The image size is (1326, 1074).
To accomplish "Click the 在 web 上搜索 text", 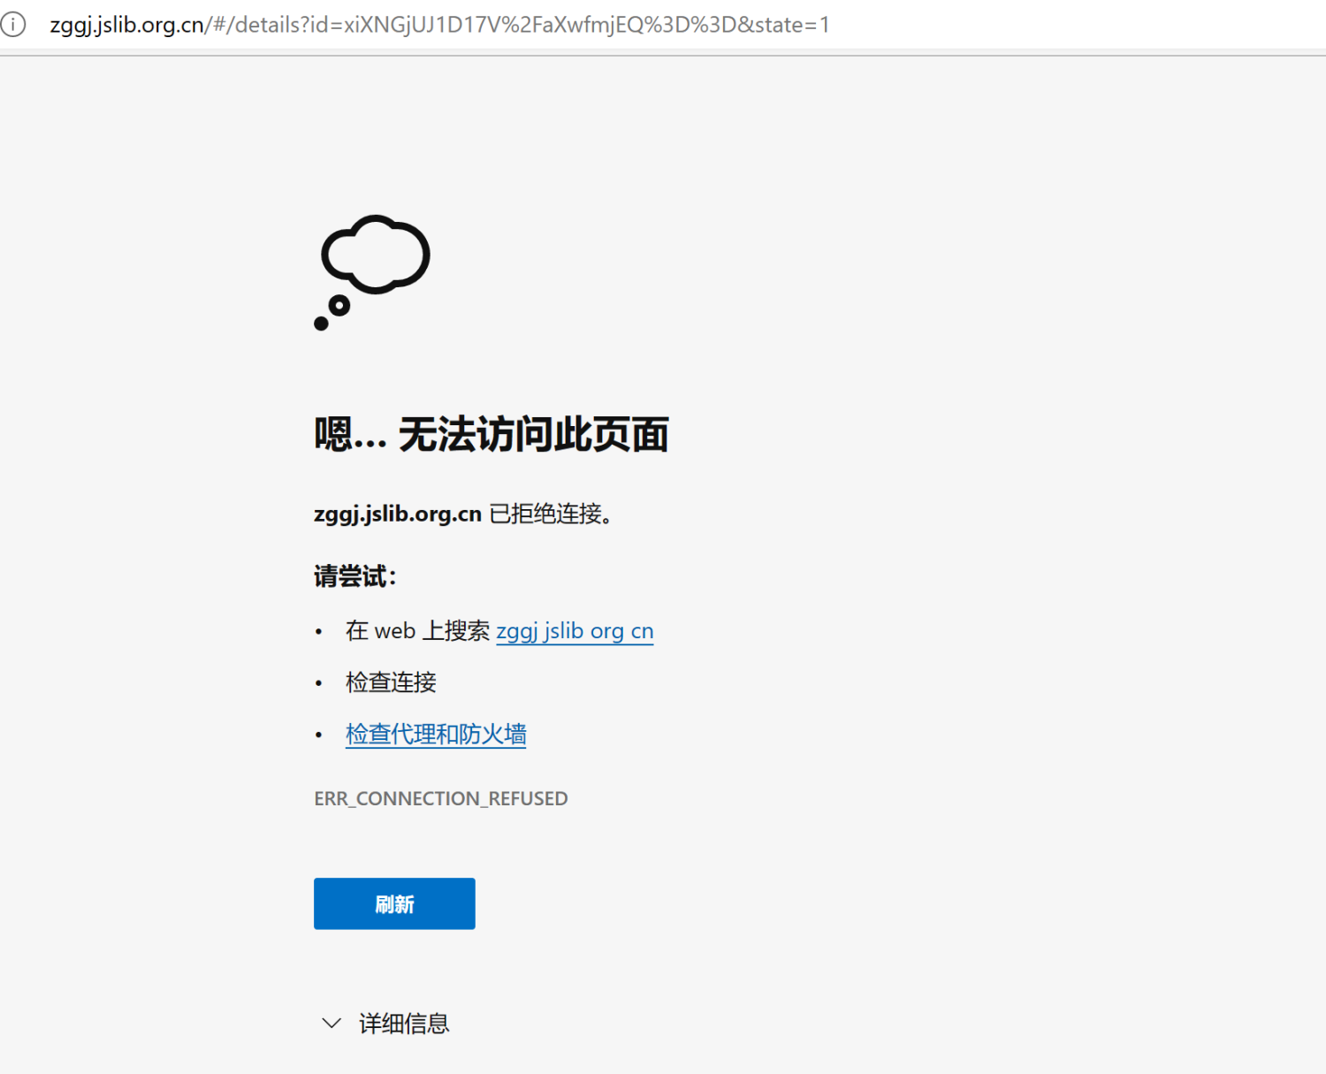I will click(417, 631).
